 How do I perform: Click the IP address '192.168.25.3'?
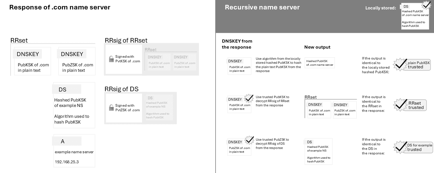(67, 162)
